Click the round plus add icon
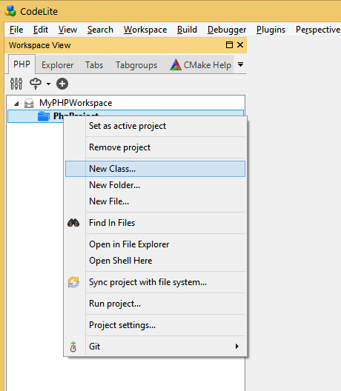This screenshot has width=341, height=391. pyautogui.click(x=62, y=84)
